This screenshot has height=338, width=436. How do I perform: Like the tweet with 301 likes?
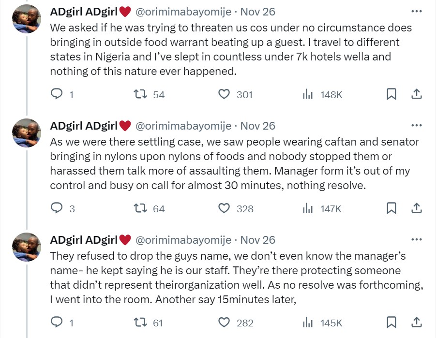click(224, 95)
